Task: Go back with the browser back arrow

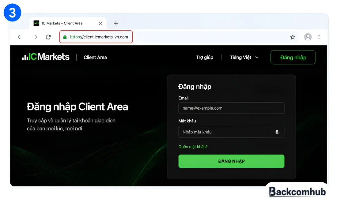Action: pyautogui.click(x=21, y=37)
